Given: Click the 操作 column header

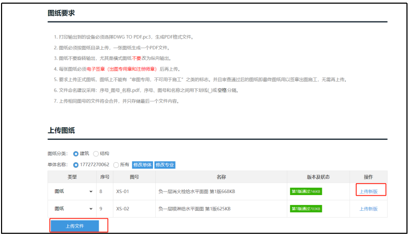Looking at the screenshot, I should 368,177.
